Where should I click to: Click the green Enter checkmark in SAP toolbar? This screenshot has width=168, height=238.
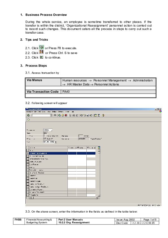(x=28, y=115)
